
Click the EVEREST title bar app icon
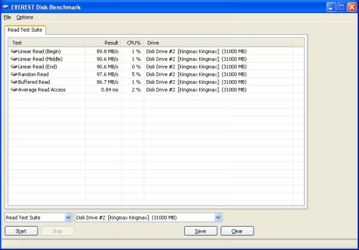(x=7, y=7)
